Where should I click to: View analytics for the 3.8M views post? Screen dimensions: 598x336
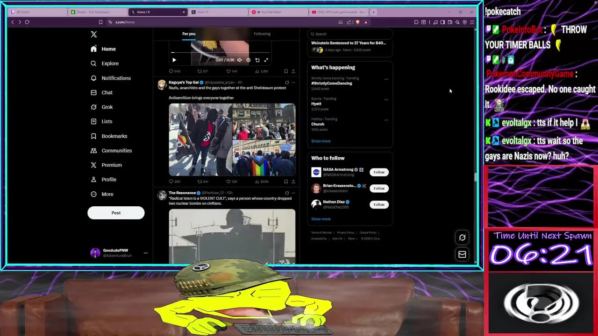click(x=262, y=71)
